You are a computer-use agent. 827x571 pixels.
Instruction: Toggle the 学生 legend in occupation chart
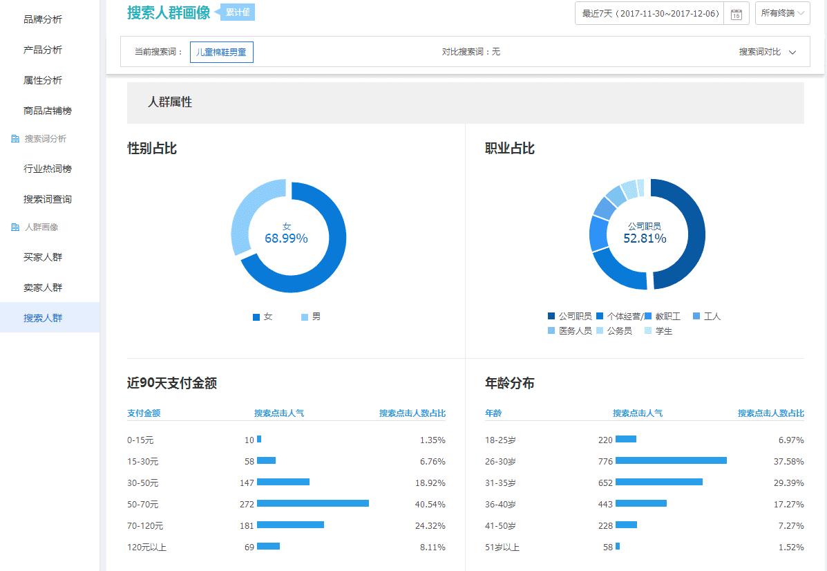(x=648, y=330)
